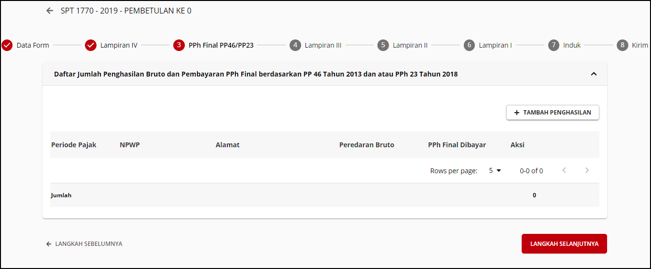651x269 pixels.
Task: Click the step 6 circle icon
Action: (469, 45)
